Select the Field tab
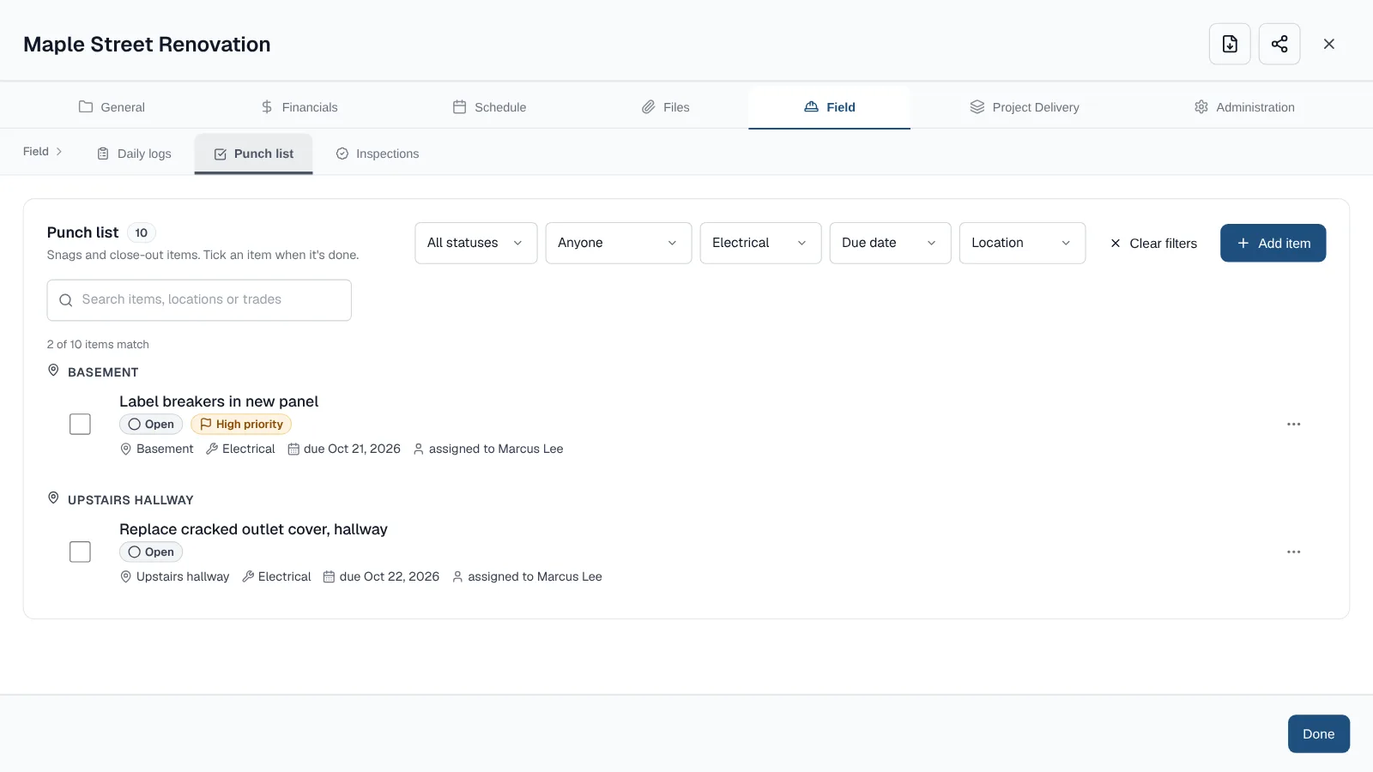The height and width of the screenshot is (772, 1373). coord(829,107)
